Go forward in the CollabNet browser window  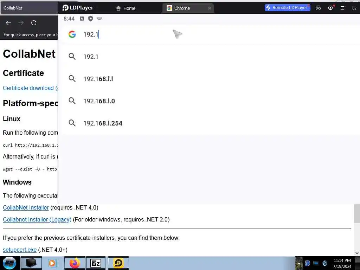21,23
